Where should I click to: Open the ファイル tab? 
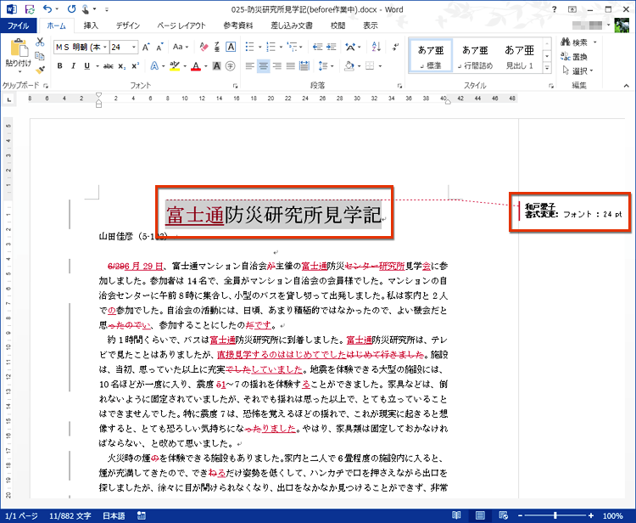19,25
